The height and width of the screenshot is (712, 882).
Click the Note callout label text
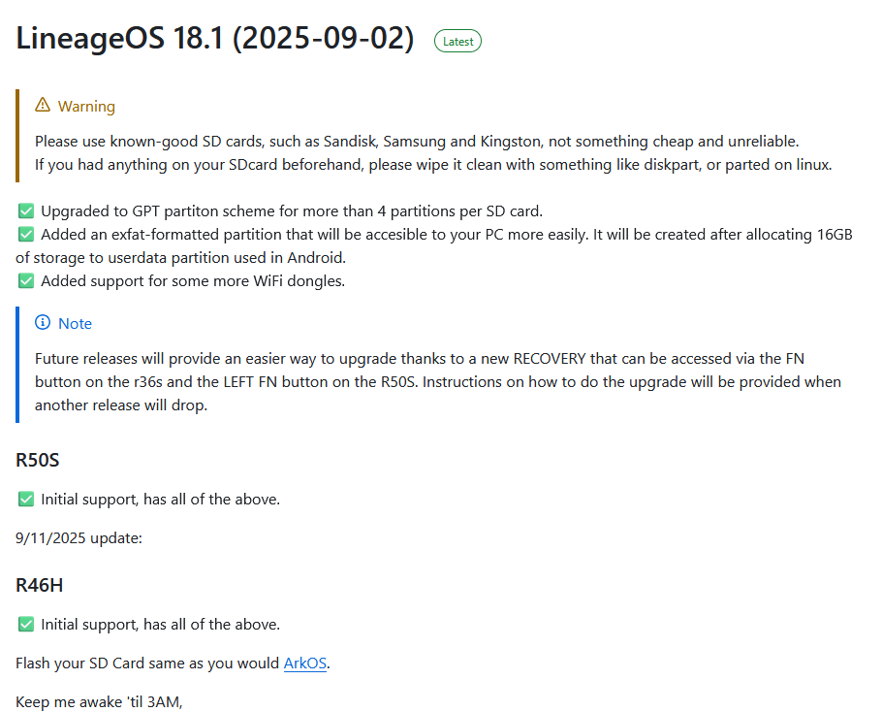click(75, 324)
